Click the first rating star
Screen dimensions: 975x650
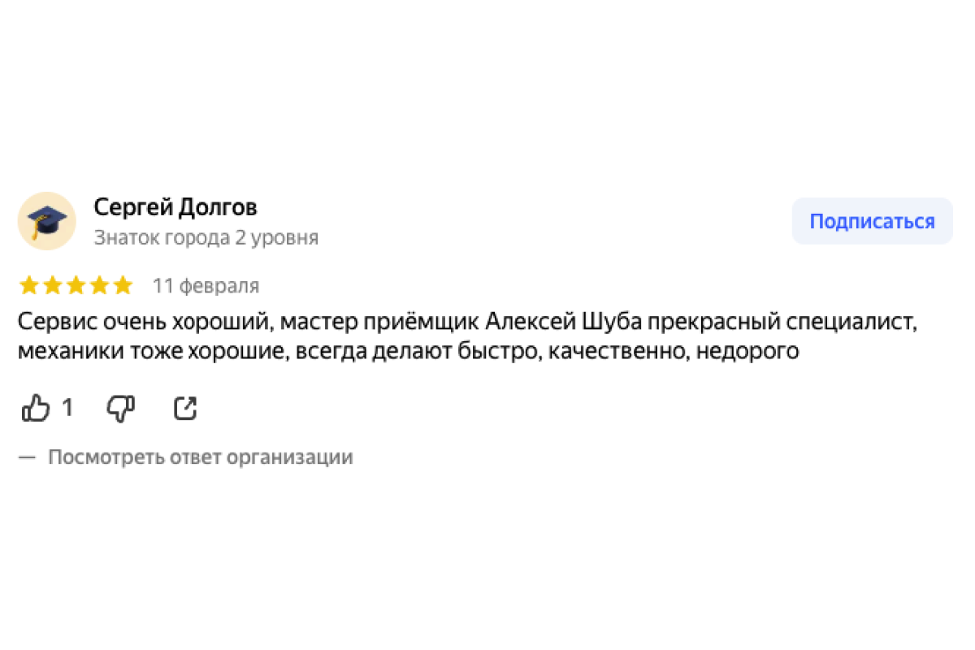tap(29, 285)
